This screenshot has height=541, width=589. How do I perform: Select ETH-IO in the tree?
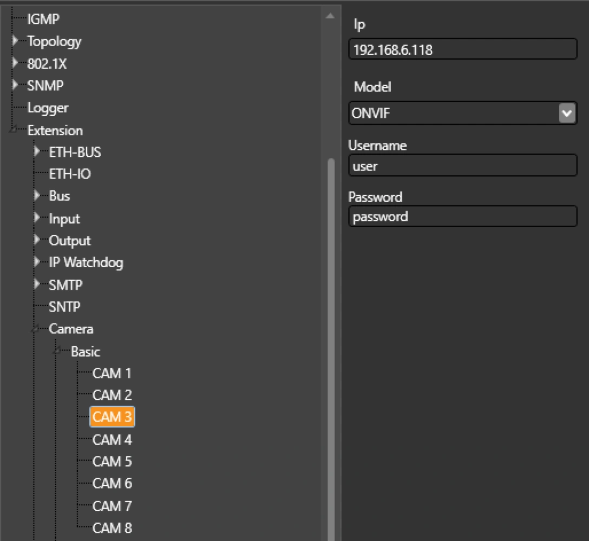tap(70, 174)
